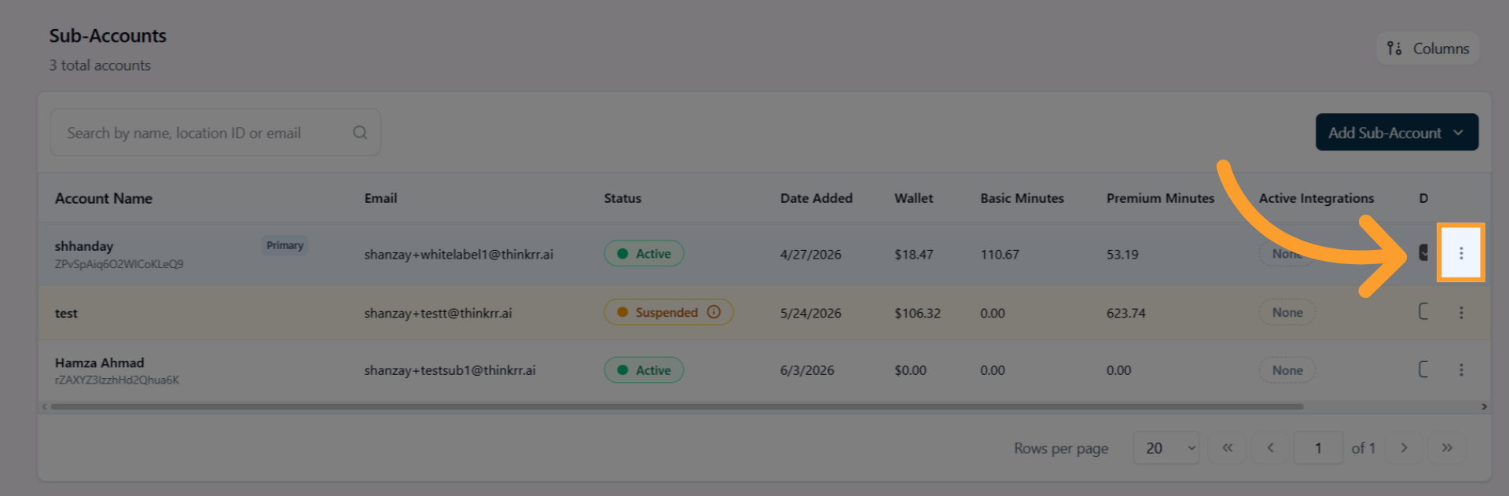
Task: Open the Columns selector
Action: click(1428, 49)
